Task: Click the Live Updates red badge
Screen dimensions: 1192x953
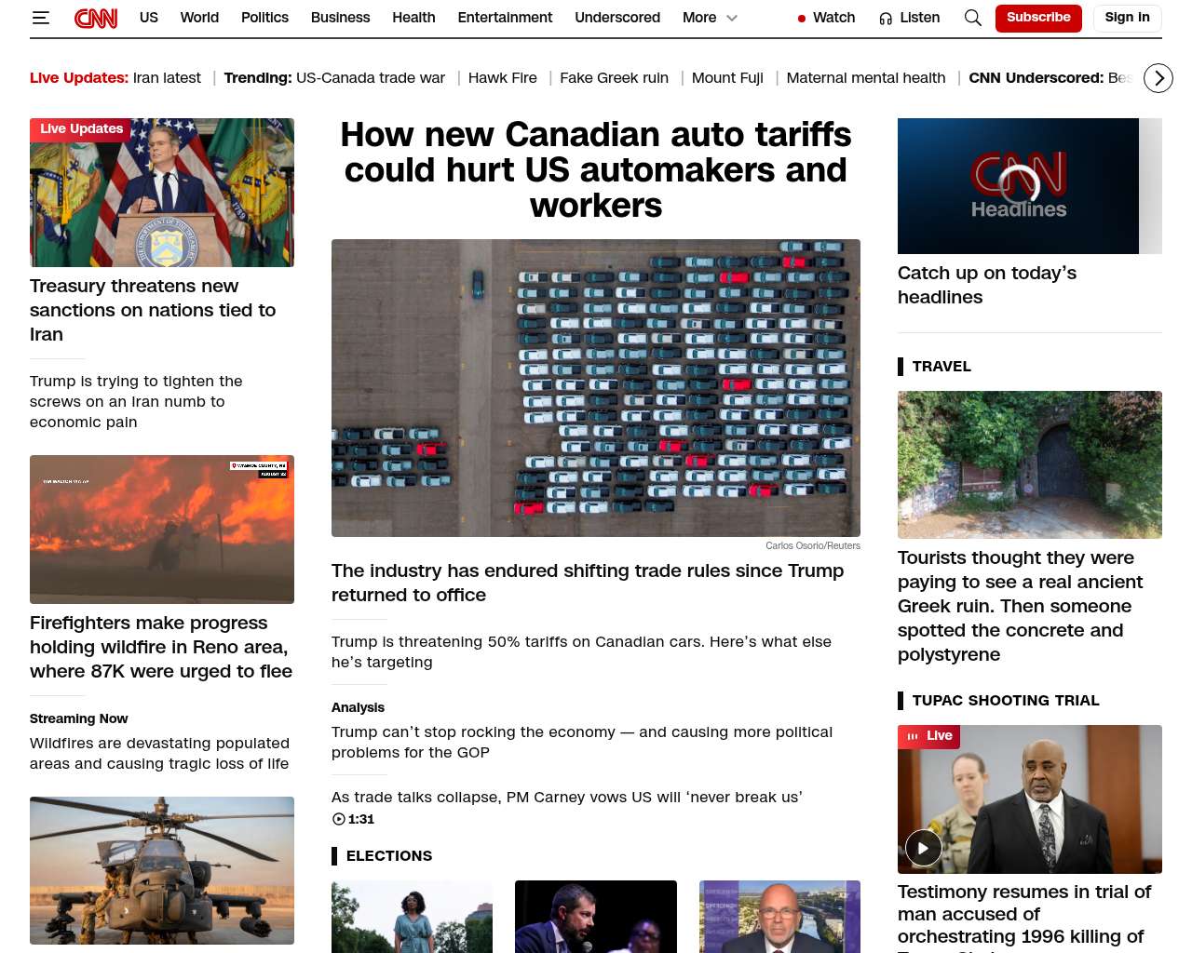Action: click(x=81, y=129)
